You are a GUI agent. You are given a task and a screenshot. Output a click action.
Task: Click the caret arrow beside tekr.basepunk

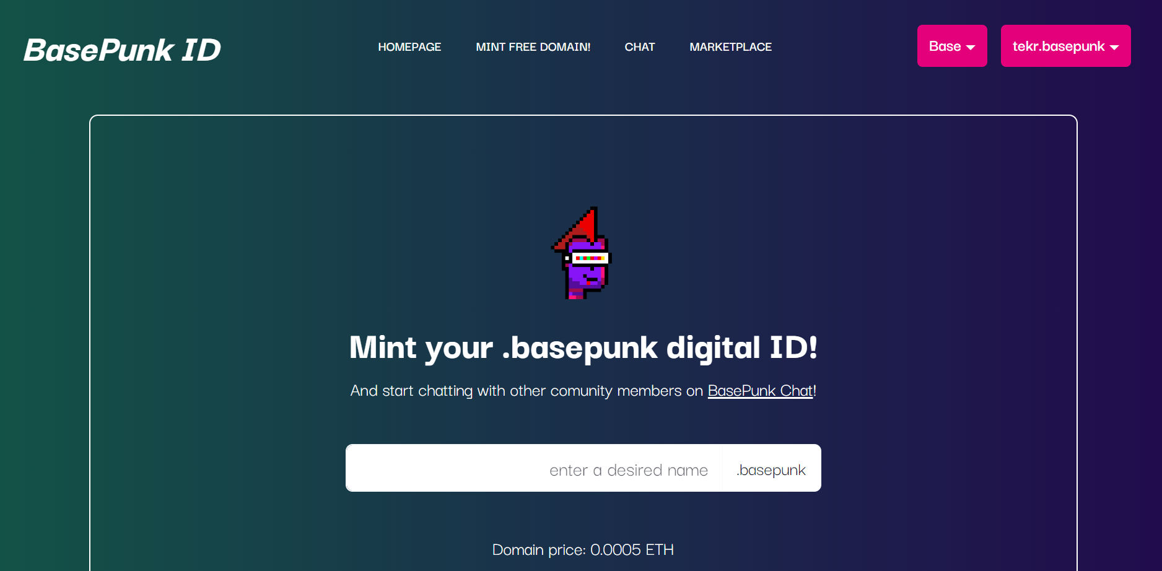(1114, 48)
